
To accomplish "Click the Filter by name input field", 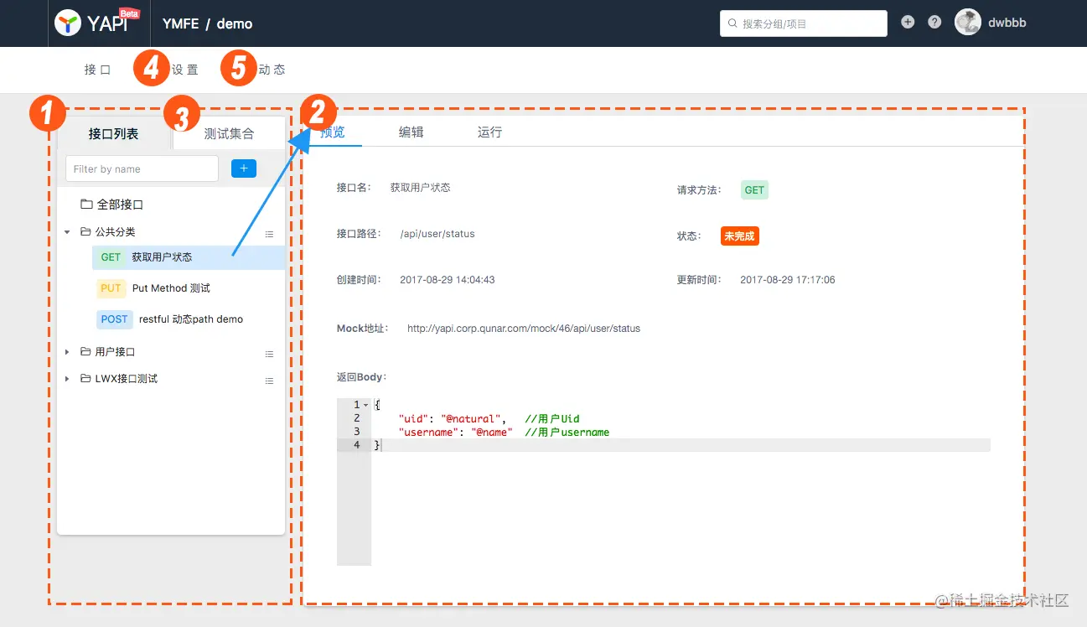I will [141, 168].
